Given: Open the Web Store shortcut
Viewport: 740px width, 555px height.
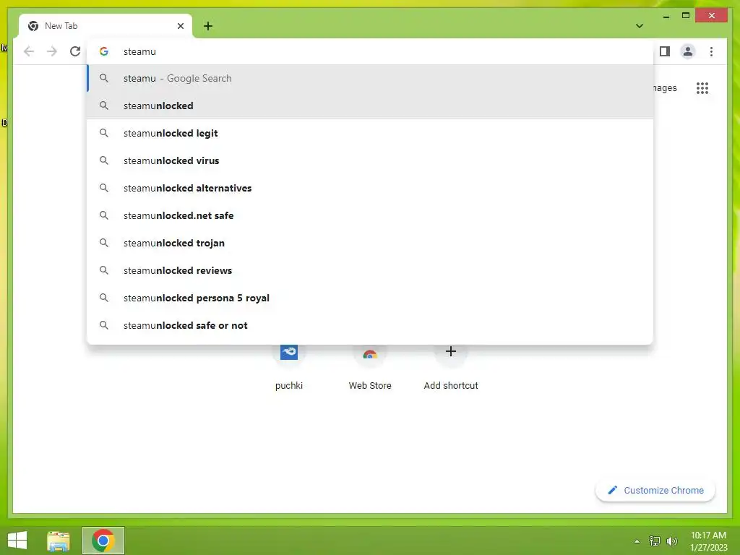Looking at the screenshot, I should coord(370,368).
